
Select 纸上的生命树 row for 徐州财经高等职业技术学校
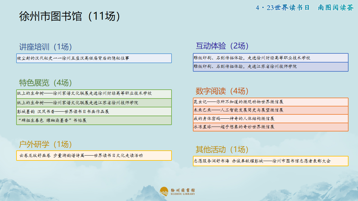click(94, 94)
